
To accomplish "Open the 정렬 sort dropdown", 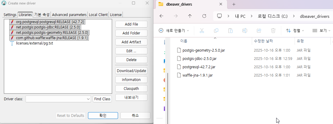I will (x=295, y=31).
